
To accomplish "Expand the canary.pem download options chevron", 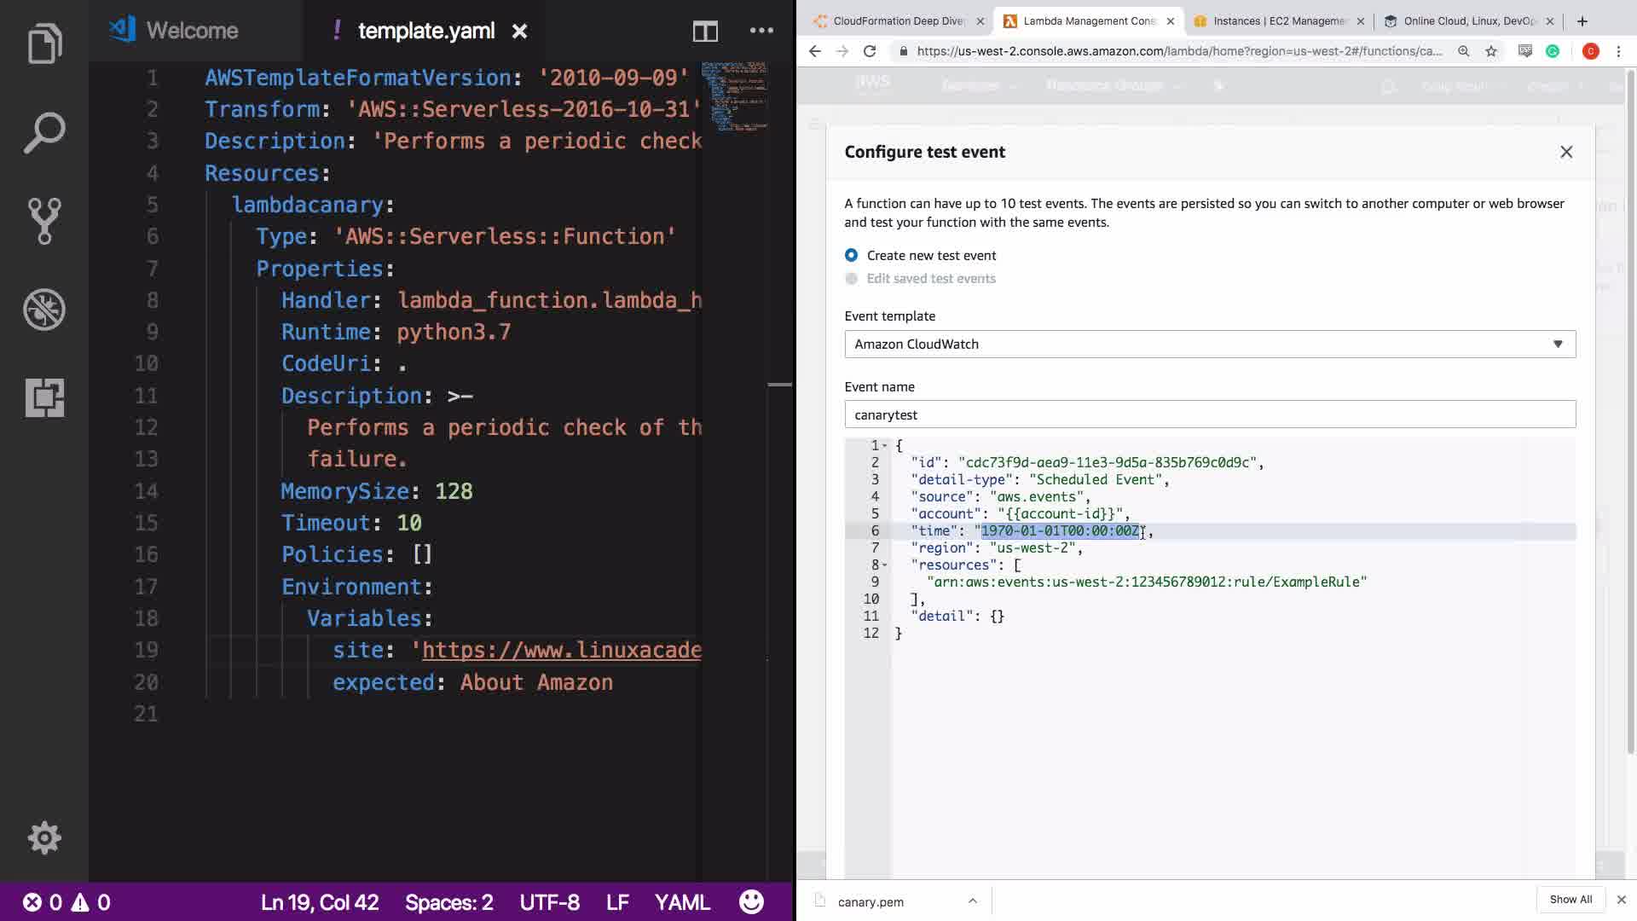I will point(972,901).
